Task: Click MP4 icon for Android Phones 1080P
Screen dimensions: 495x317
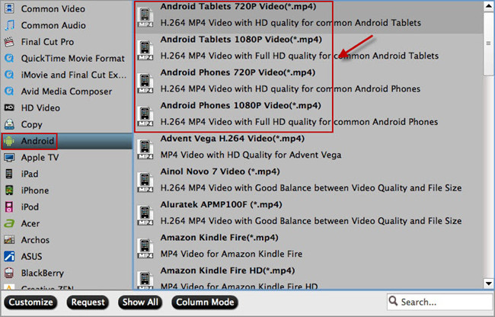Action: click(145, 116)
